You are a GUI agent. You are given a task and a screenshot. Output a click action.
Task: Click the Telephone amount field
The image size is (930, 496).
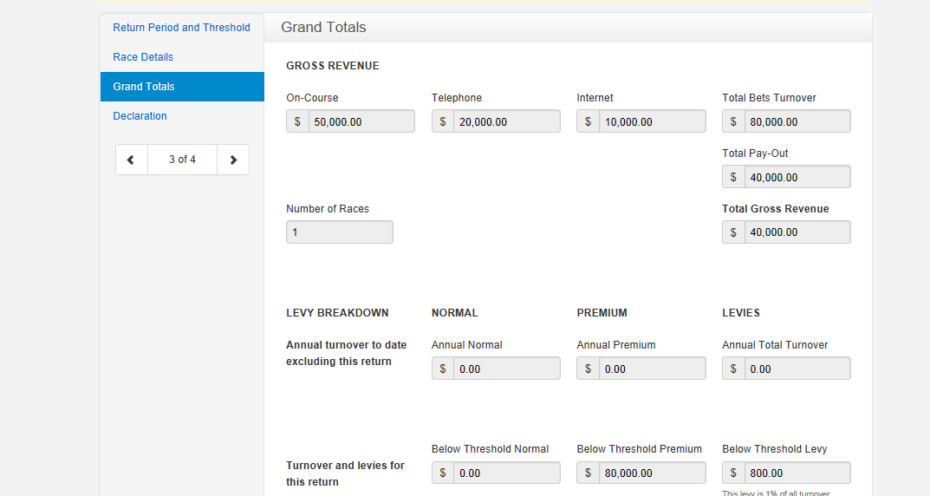pyautogui.click(x=506, y=121)
